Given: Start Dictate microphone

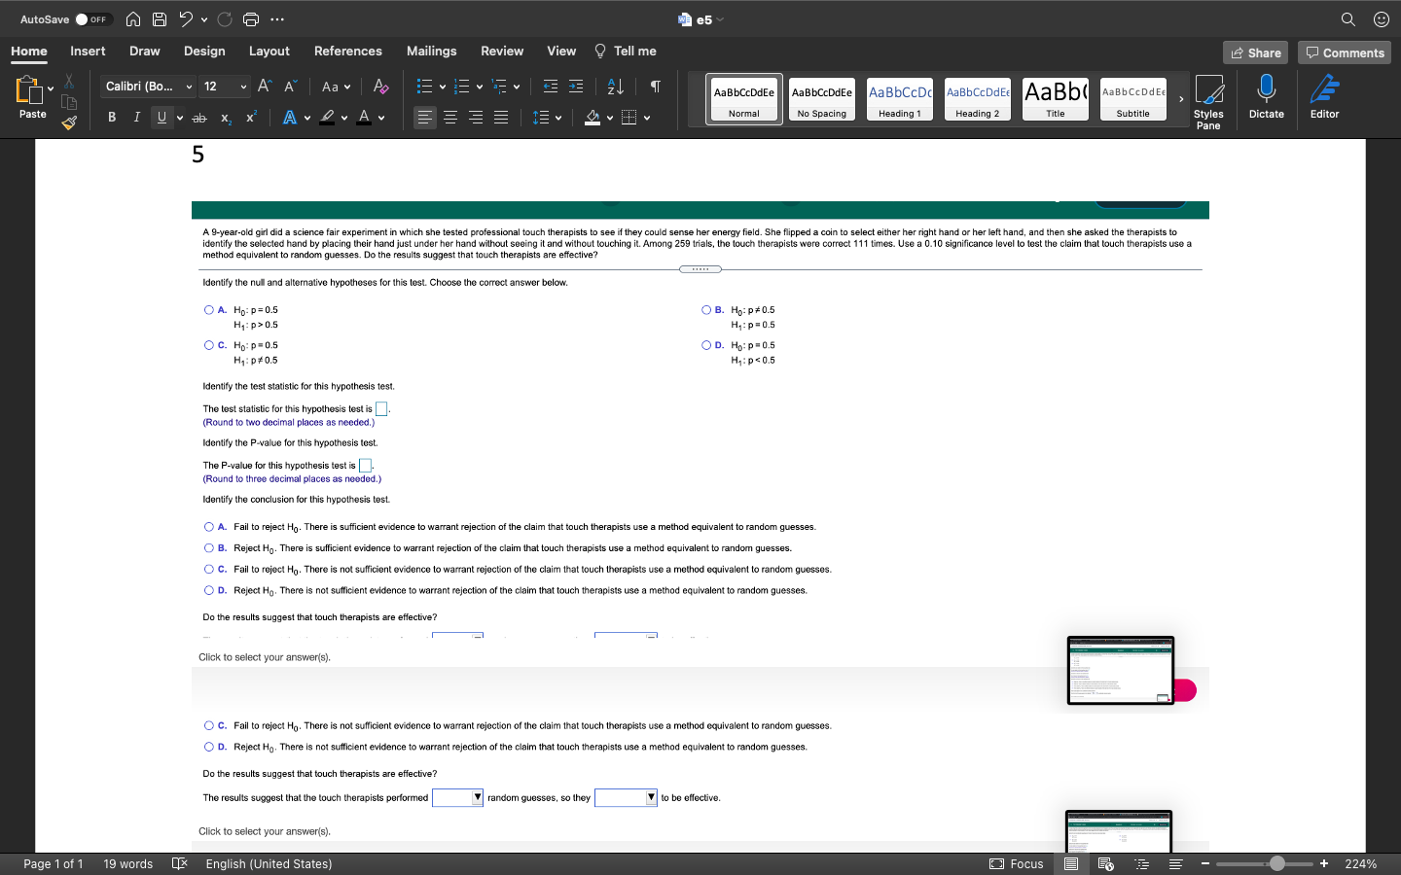Looking at the screenshot, I should tap(1266, 97).
